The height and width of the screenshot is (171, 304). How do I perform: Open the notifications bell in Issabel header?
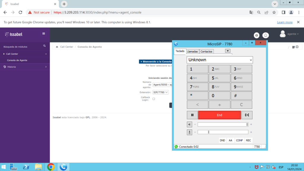click(x=266, y=35)
